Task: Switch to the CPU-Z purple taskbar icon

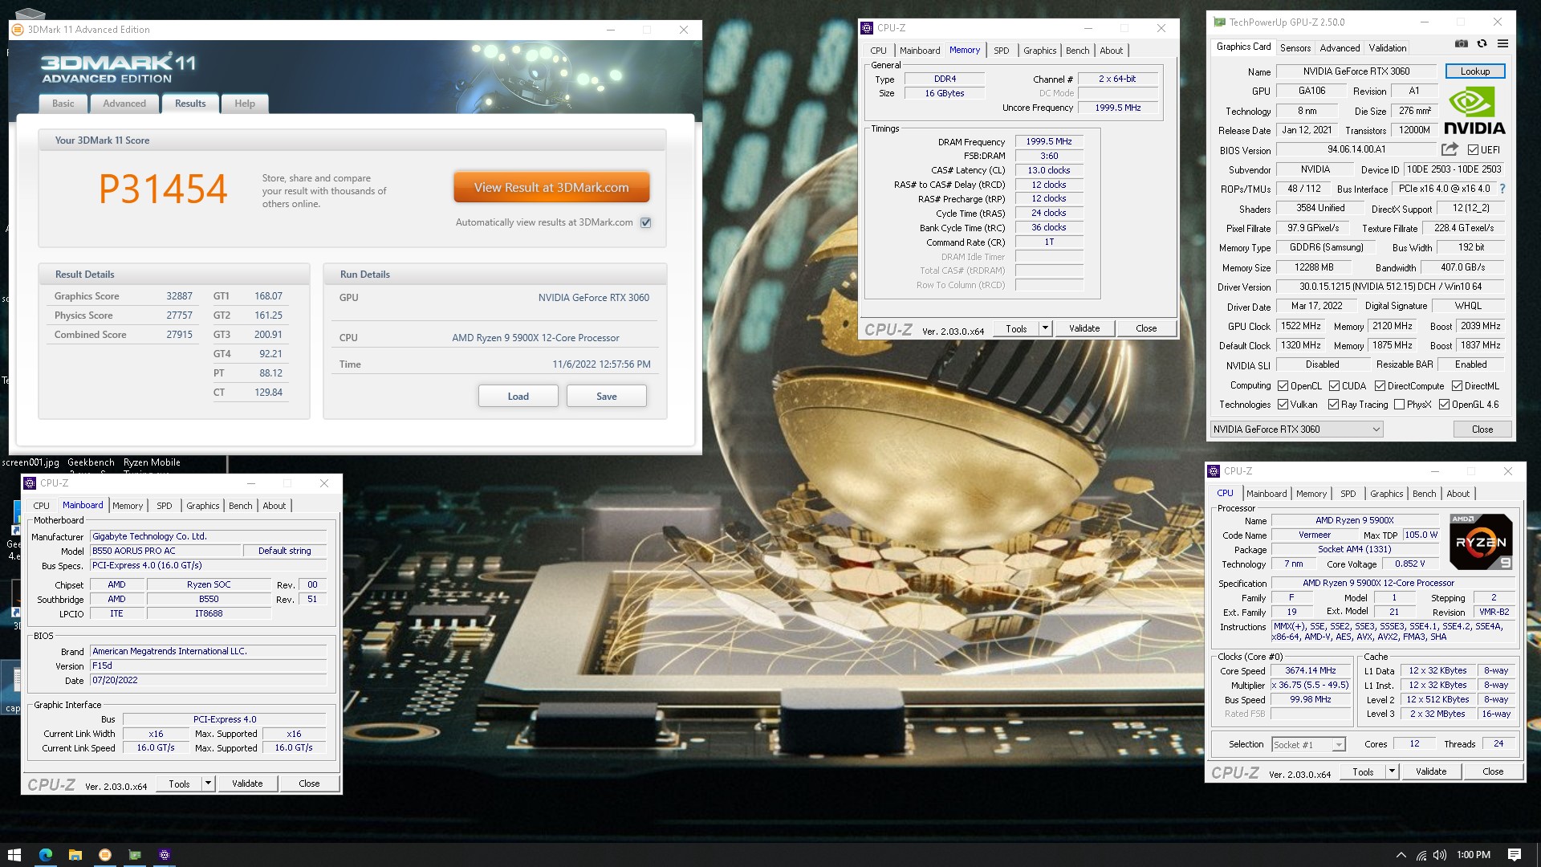Action: point(165,855)
